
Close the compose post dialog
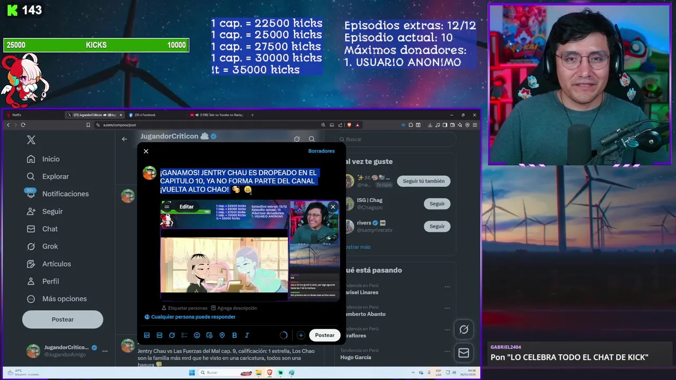[x=146, y=151]
